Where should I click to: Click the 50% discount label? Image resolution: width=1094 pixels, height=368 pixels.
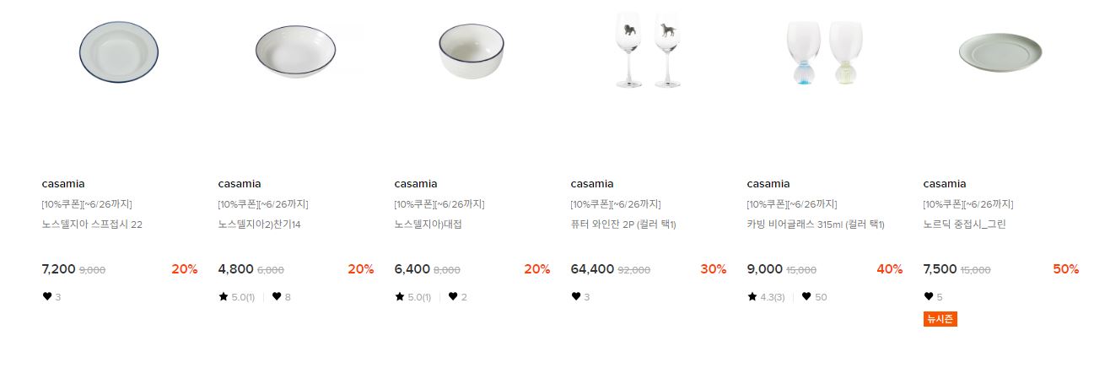point(1065,269)
